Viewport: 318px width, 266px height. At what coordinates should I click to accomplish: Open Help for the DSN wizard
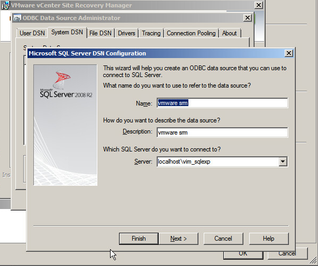coord(268,239)
